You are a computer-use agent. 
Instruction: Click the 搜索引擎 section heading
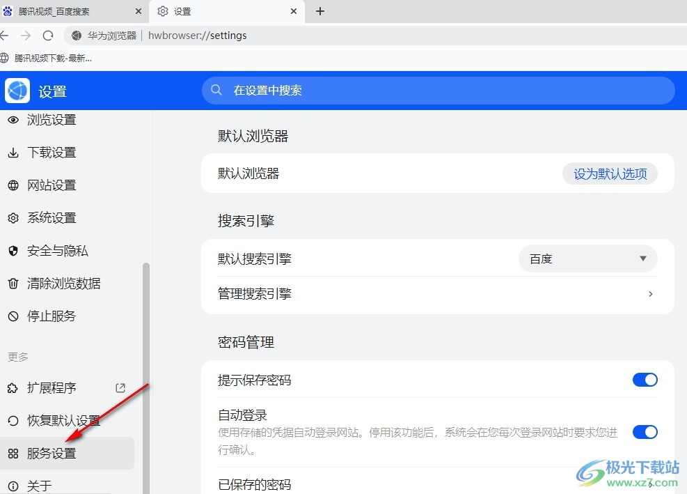246,221
